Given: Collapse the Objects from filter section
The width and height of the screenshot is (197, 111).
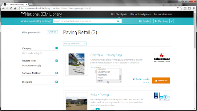Looking at the screenshot, I should coord(57,61).
